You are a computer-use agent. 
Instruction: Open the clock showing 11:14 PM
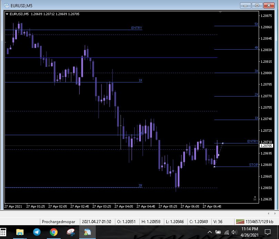click(x=249, y=229)
